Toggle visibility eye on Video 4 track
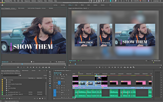 64,76
